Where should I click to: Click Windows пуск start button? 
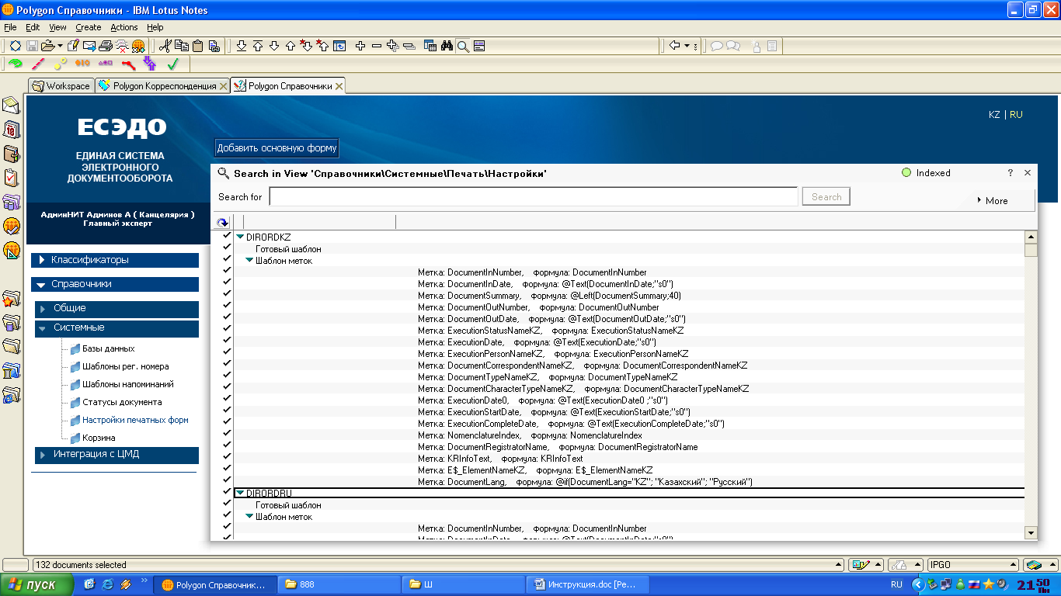38,584
